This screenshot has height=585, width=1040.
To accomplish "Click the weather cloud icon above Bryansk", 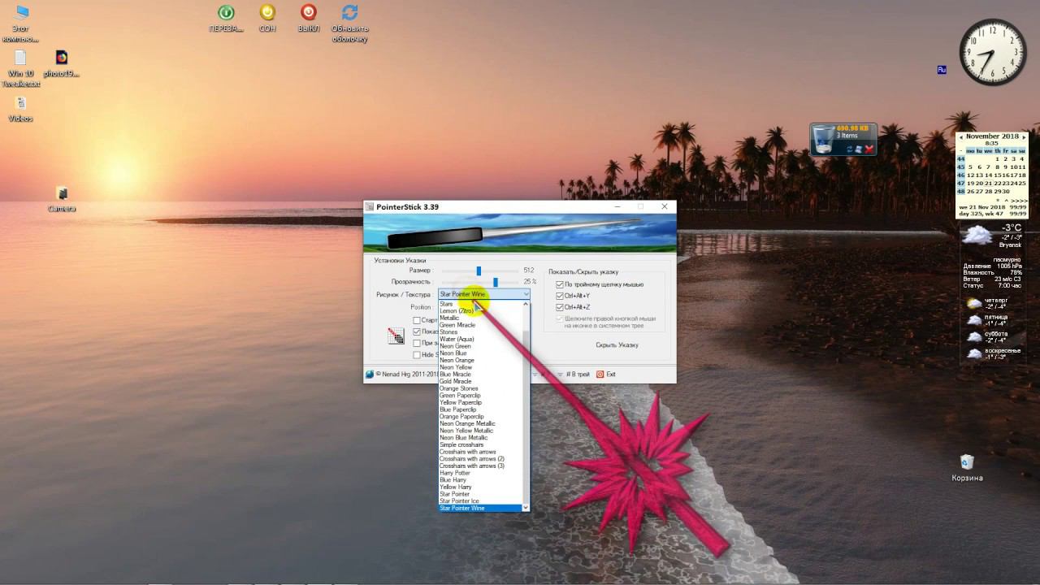I will tap(977, 236).
